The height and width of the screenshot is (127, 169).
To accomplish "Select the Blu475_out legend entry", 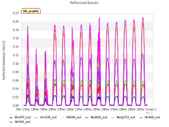I will [20, 117].
